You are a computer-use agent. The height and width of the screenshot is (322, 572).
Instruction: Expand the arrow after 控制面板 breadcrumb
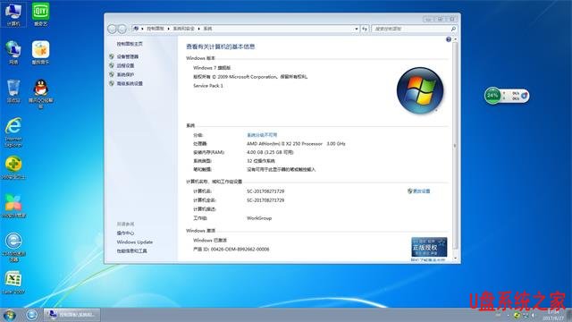point(168,29)
